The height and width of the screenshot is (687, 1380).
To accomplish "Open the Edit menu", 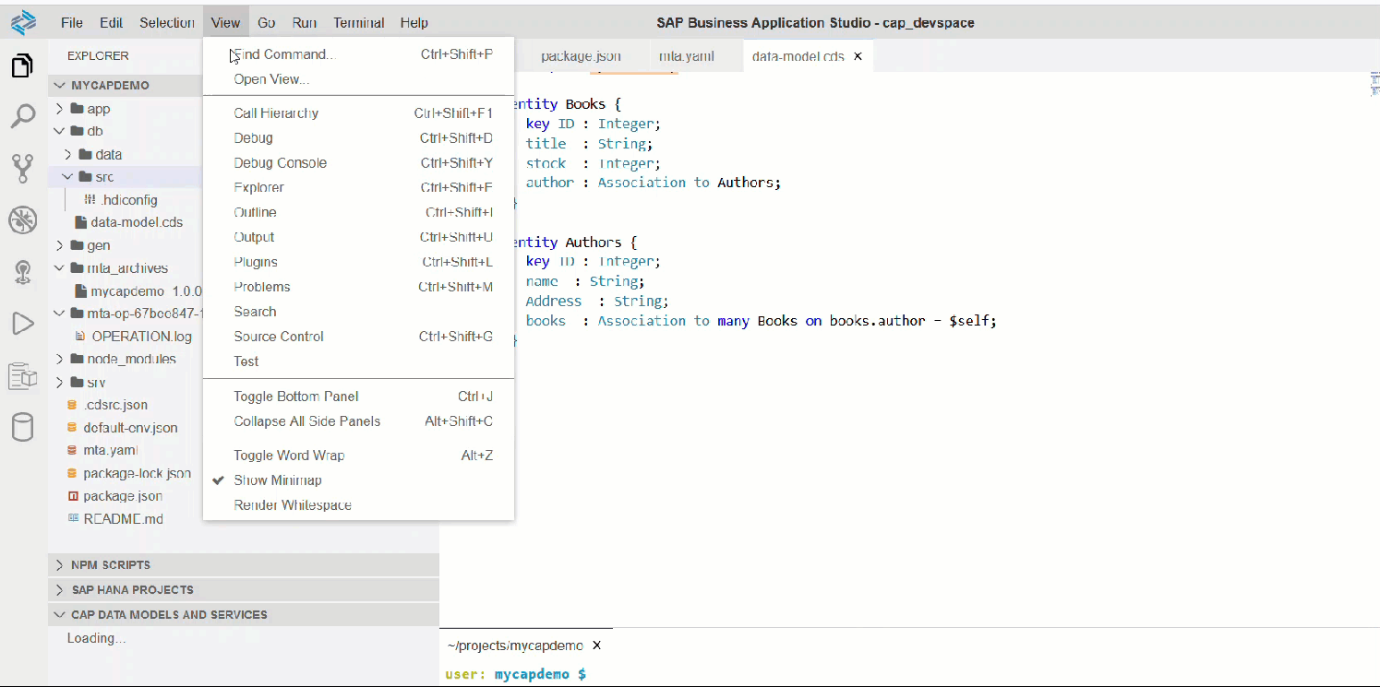I will coord(112,22).
